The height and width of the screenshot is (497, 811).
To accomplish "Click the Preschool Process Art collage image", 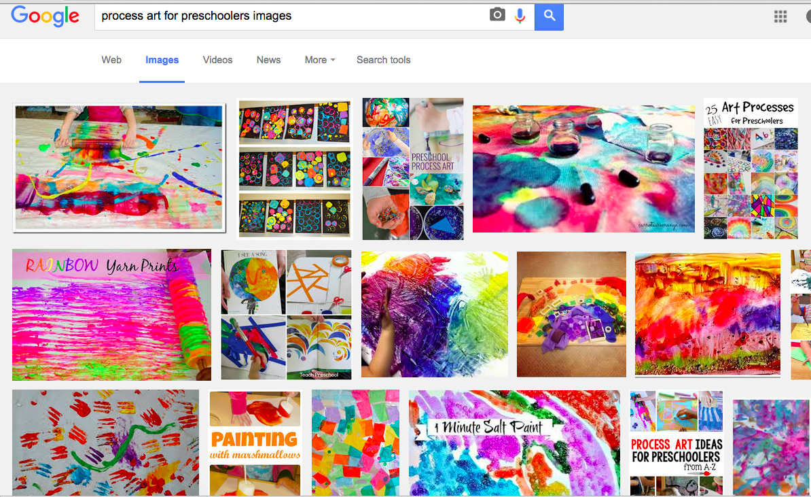I will 413,169.
